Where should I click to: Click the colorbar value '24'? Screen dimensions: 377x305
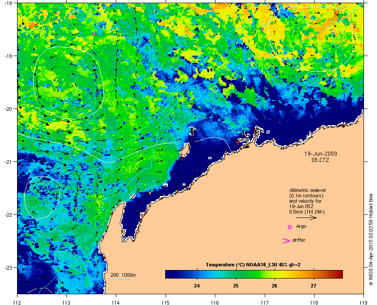click(197, 286)
